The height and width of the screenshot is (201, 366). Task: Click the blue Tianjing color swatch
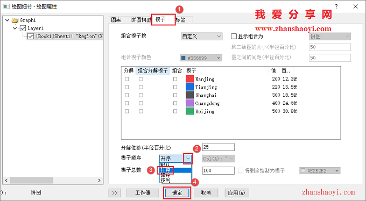[x=190, y=87]
